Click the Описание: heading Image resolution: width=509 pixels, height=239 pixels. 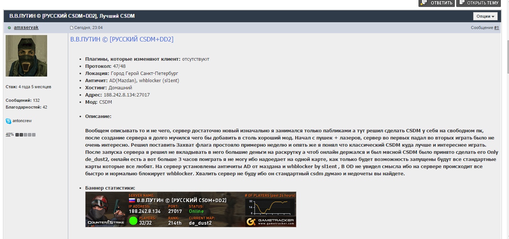pyautogui.click(x=98, y=116)
